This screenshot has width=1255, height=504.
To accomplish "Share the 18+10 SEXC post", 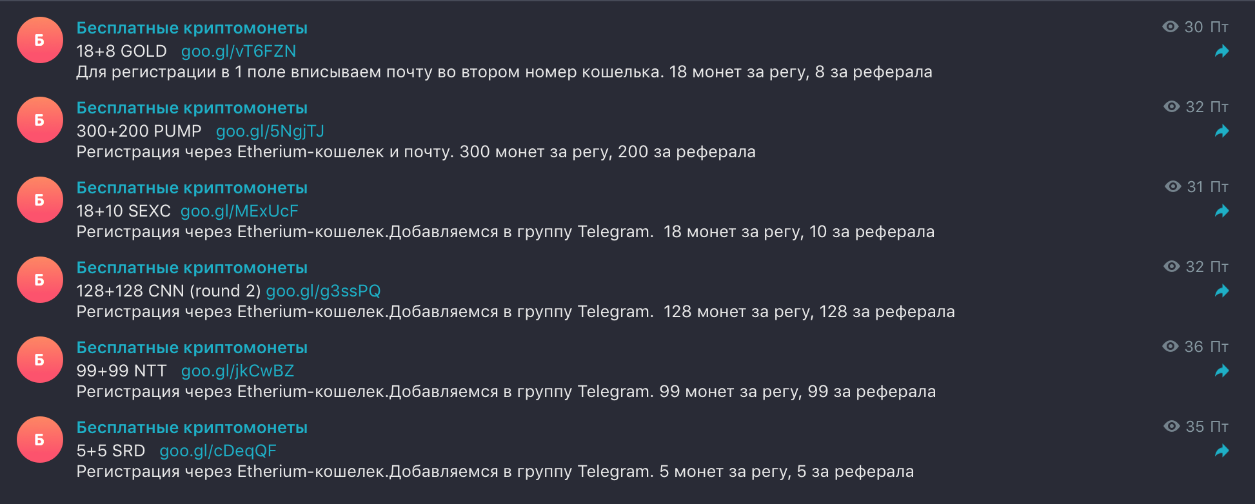I will click(1221, 211).
